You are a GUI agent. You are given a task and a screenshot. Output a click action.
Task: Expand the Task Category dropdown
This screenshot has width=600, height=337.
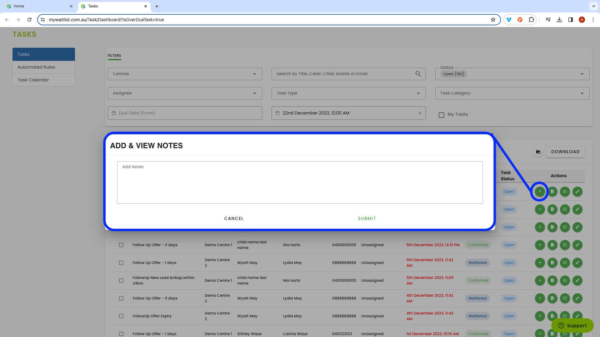point(582,93)
